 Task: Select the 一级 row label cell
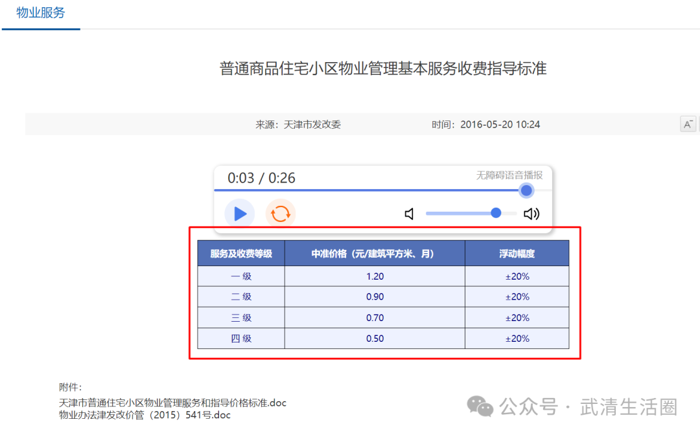click(241, 276)
